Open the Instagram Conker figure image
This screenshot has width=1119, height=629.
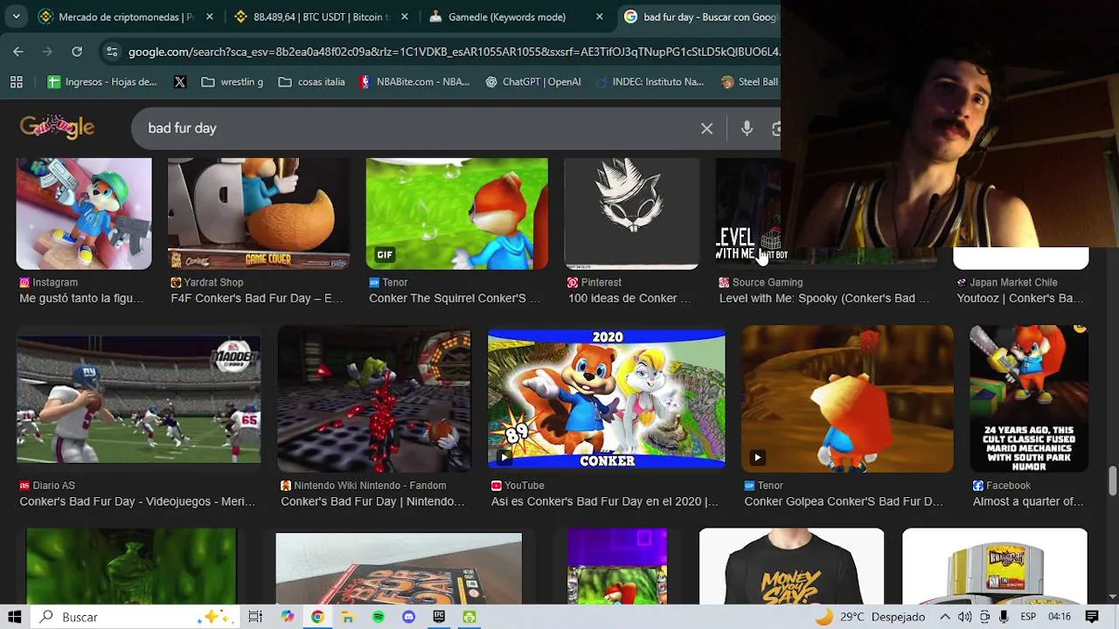click(84, 213)
